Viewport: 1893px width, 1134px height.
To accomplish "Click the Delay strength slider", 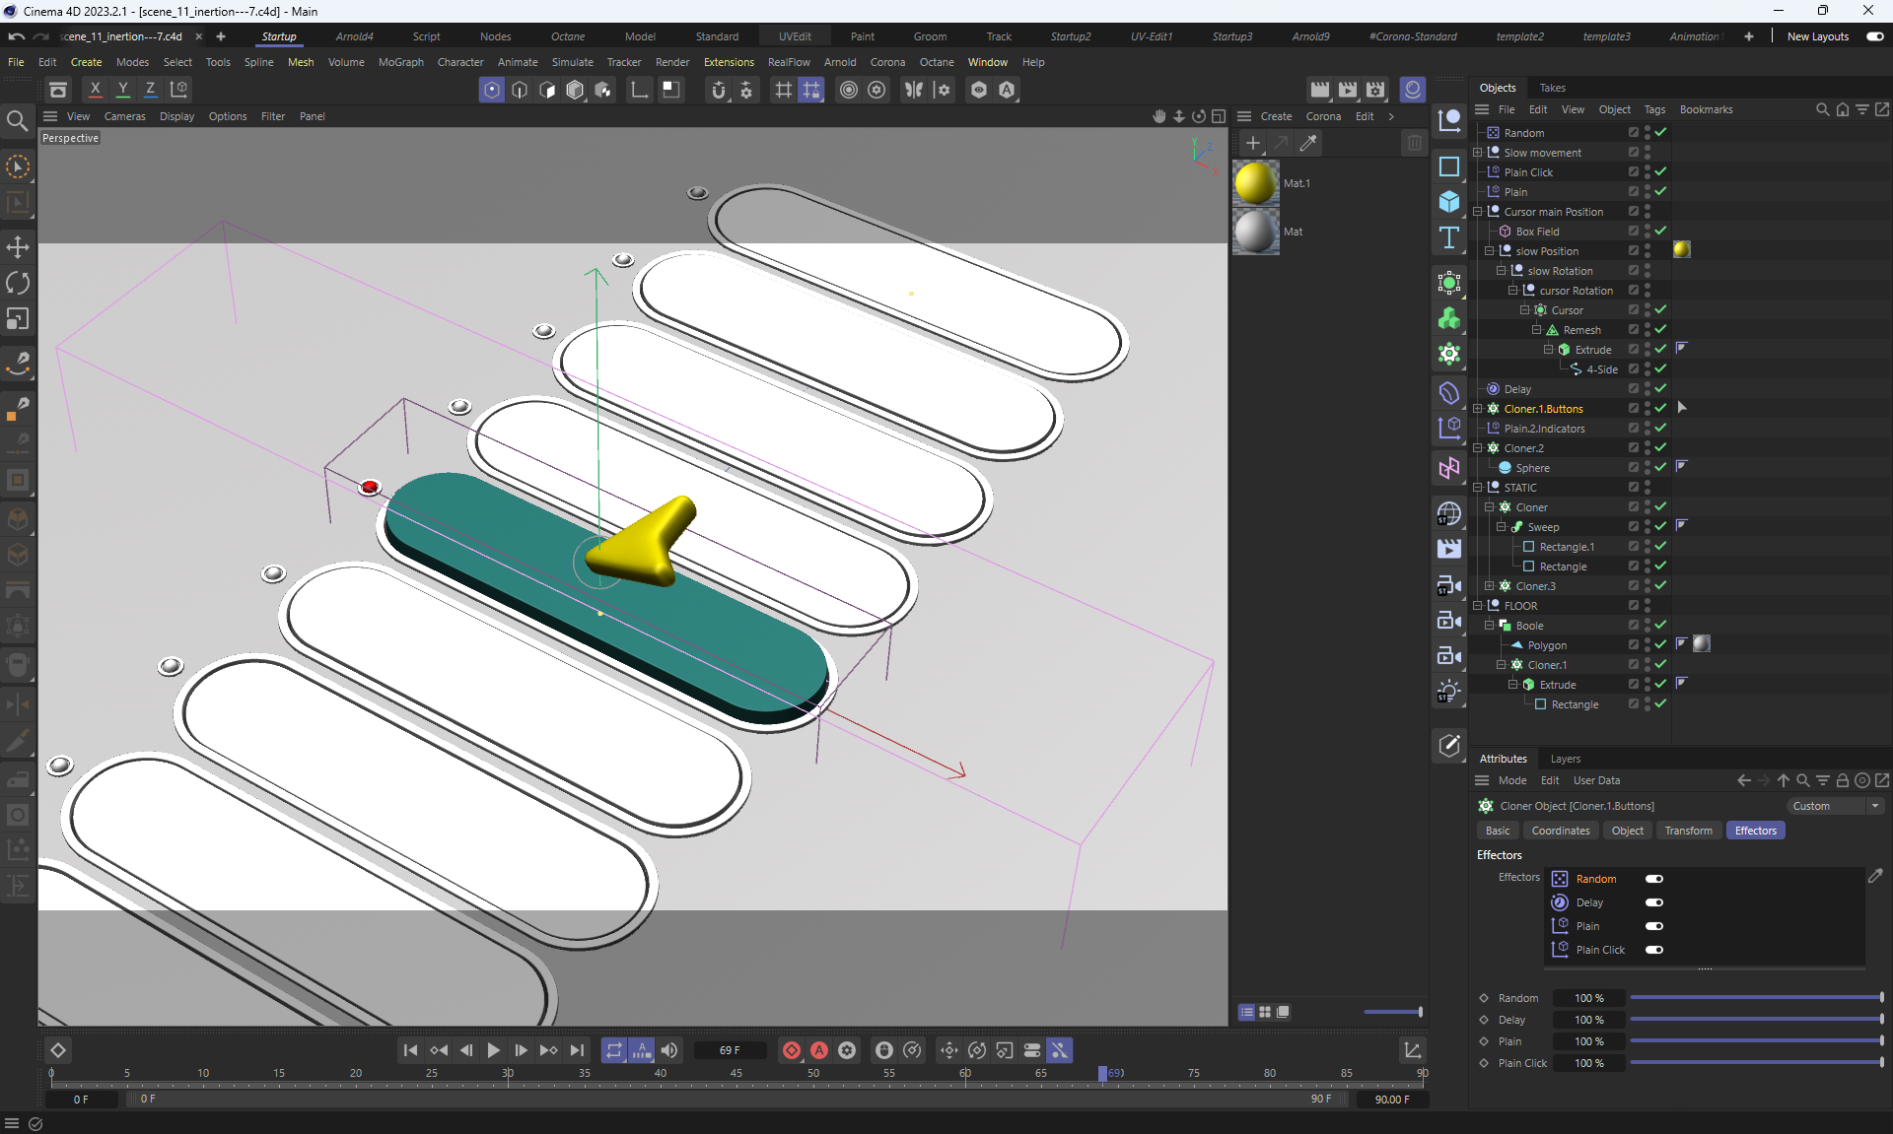I will (x=1755, y=1020).
